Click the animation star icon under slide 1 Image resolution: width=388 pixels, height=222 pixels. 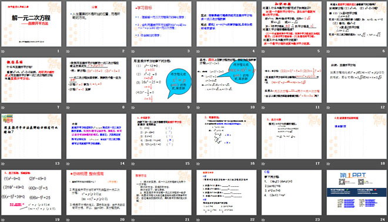point(3,52)
